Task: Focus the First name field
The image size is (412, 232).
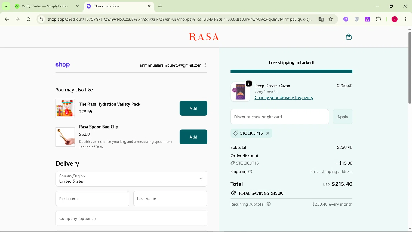Action: click(92, 199)
